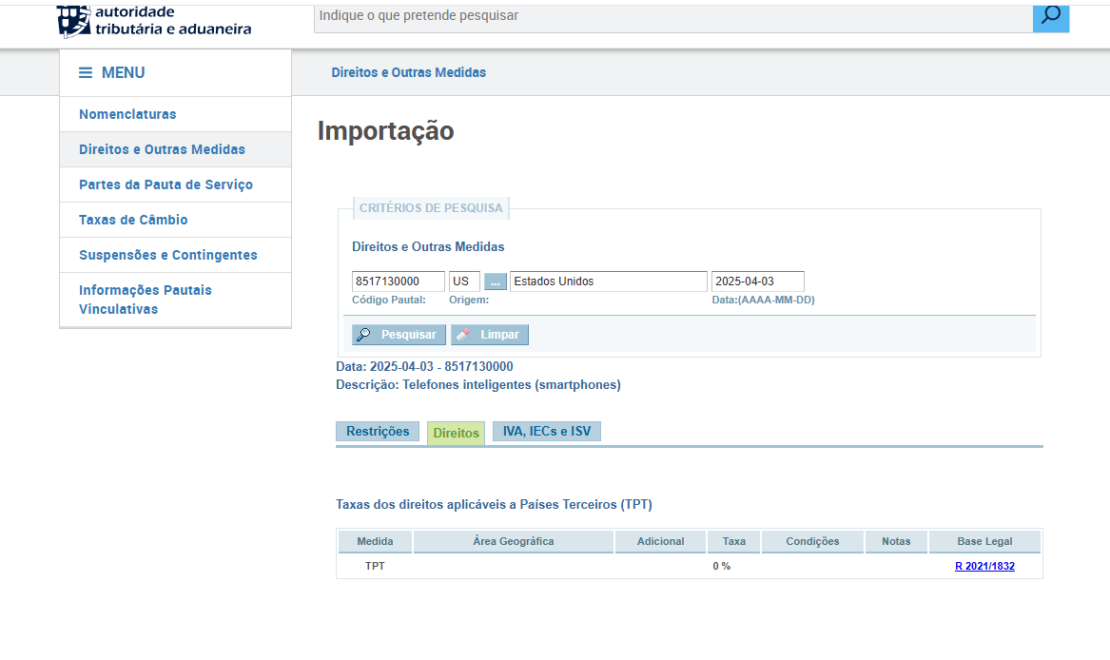Image resolution: width=1110 pixels, height=660 pixels.
Task: Go to Partes da Pauta de Serviço
Action: point(166,184)
